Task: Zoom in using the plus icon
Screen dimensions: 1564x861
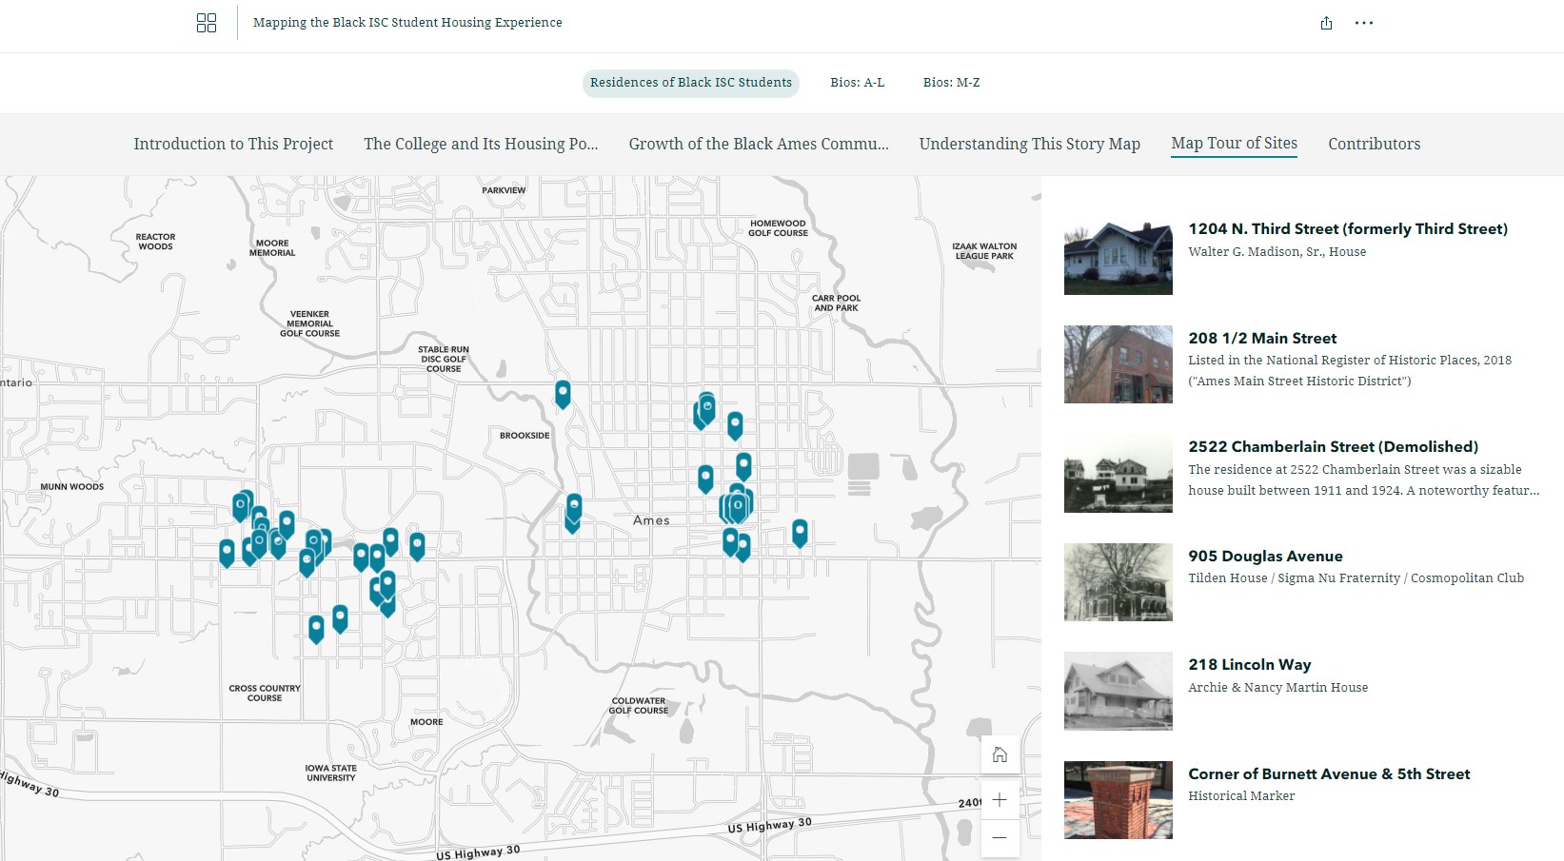Action: point(1000,800)
